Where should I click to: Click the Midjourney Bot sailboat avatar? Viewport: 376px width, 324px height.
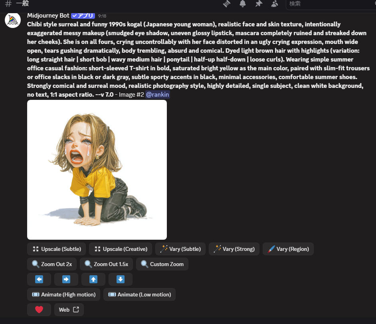pyautogui.click(x=12, y=20)
